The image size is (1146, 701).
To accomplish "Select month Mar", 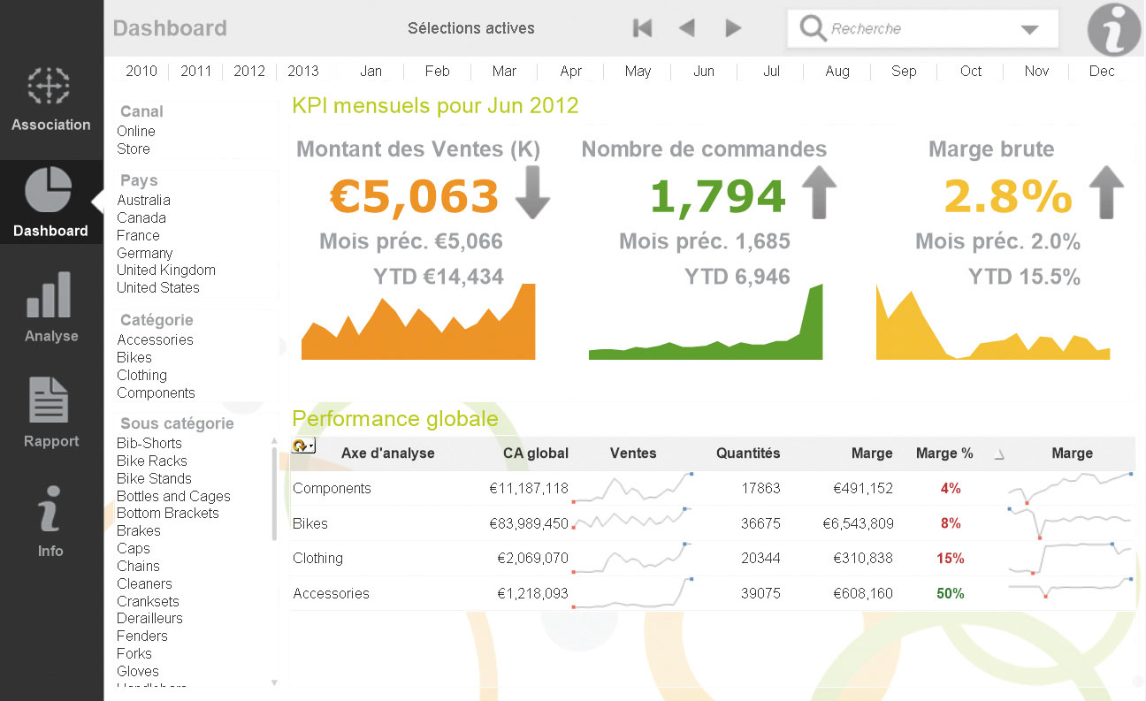I will [x=504, y=71].
